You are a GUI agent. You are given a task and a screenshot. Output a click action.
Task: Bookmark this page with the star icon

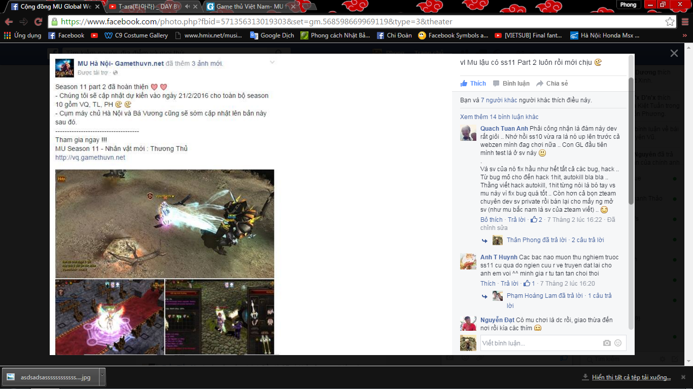coord(670,22)
